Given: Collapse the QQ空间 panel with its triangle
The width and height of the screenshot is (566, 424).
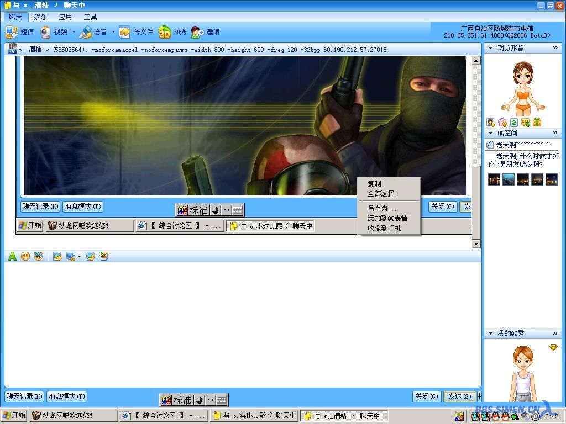Looking at the screenshot, I should coord(490,133).
